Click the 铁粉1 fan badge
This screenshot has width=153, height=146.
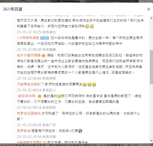[x=44, y=38]
